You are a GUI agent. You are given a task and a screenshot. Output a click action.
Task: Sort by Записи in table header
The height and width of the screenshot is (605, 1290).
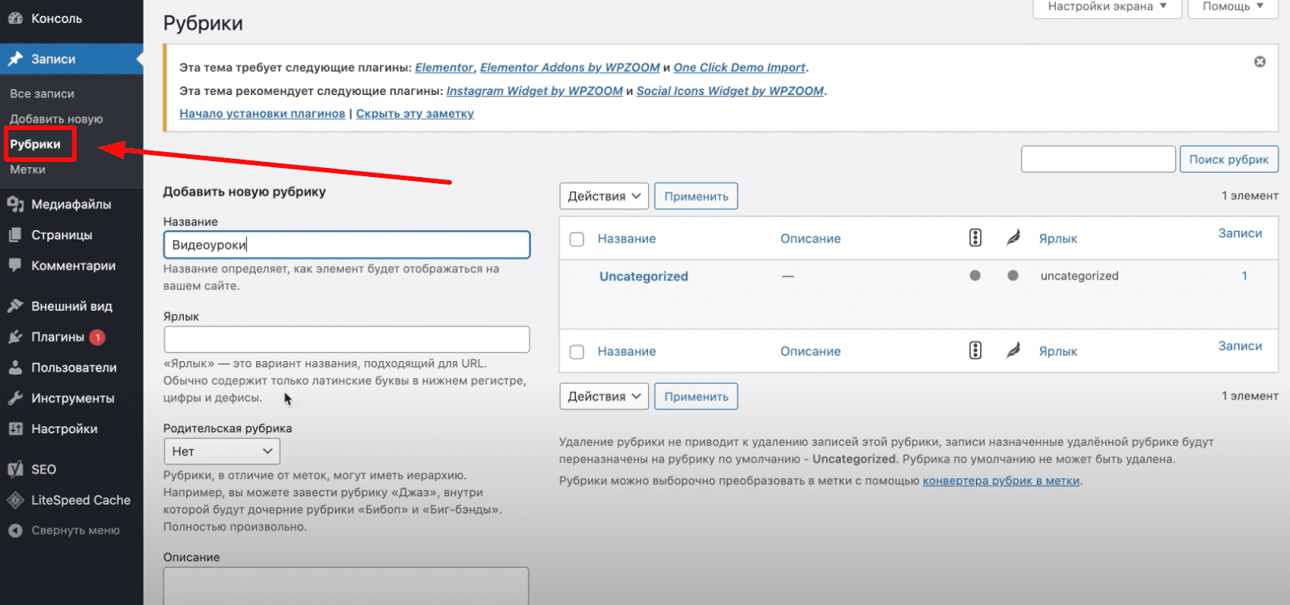[1240, 233]
